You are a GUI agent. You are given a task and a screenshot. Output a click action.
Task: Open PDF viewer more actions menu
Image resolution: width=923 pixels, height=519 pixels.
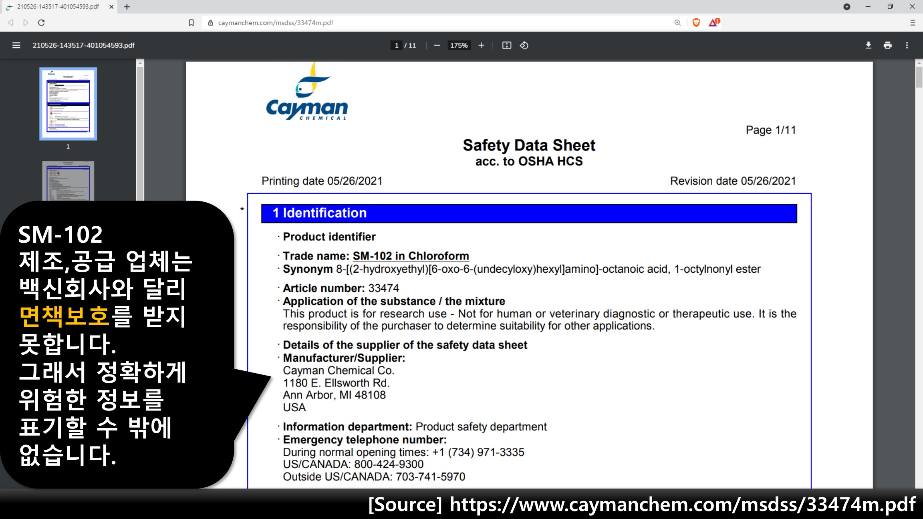907,45
